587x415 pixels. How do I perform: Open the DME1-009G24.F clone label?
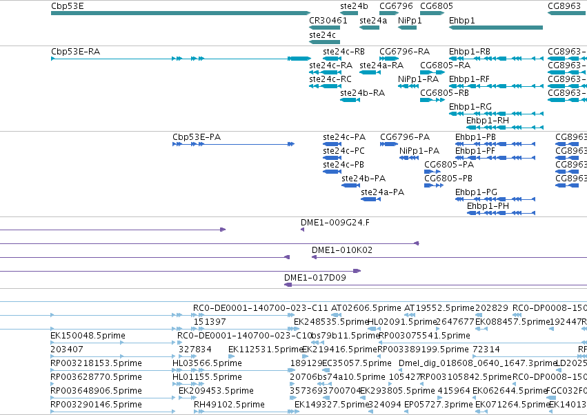335,223
